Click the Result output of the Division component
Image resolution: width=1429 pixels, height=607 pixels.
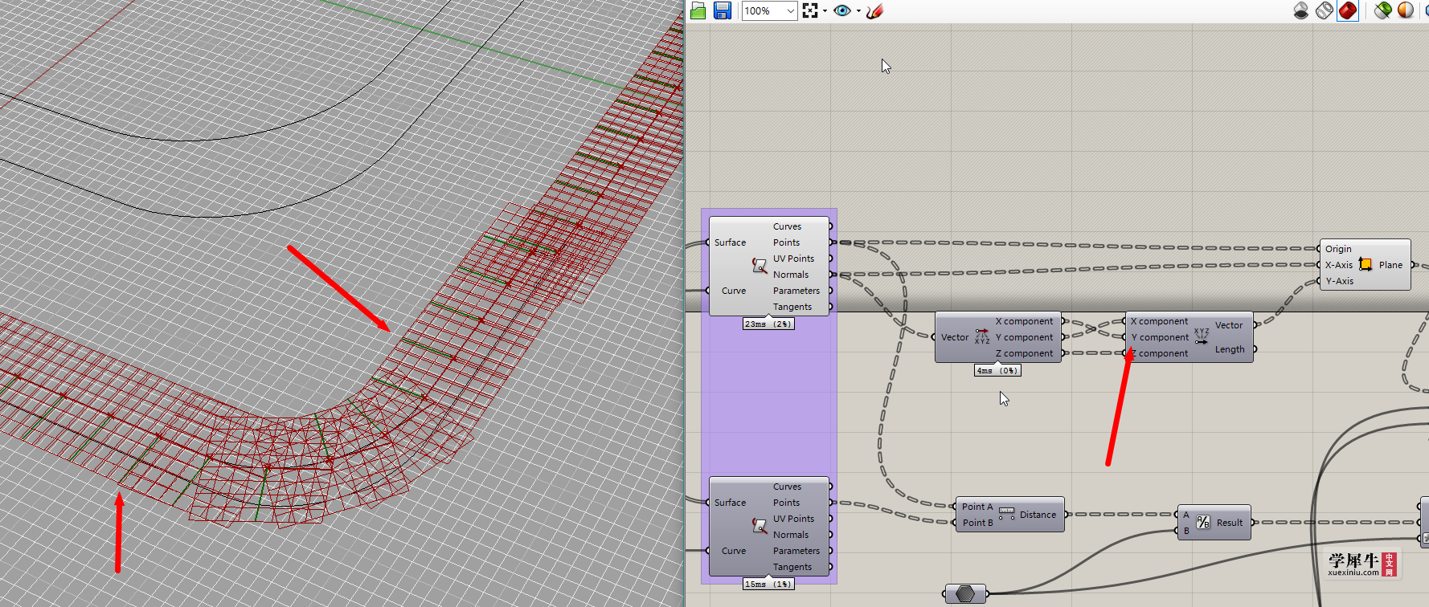(x=1230, y=523)
